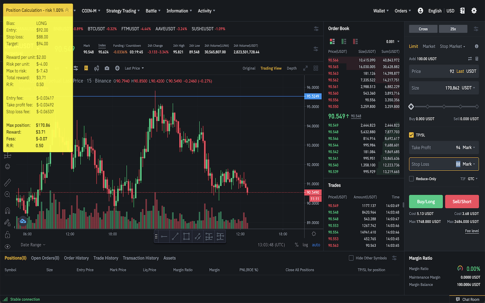Expand chart to fullscreen
This screenshot has width=485, height=303.
tap(305, 68)
